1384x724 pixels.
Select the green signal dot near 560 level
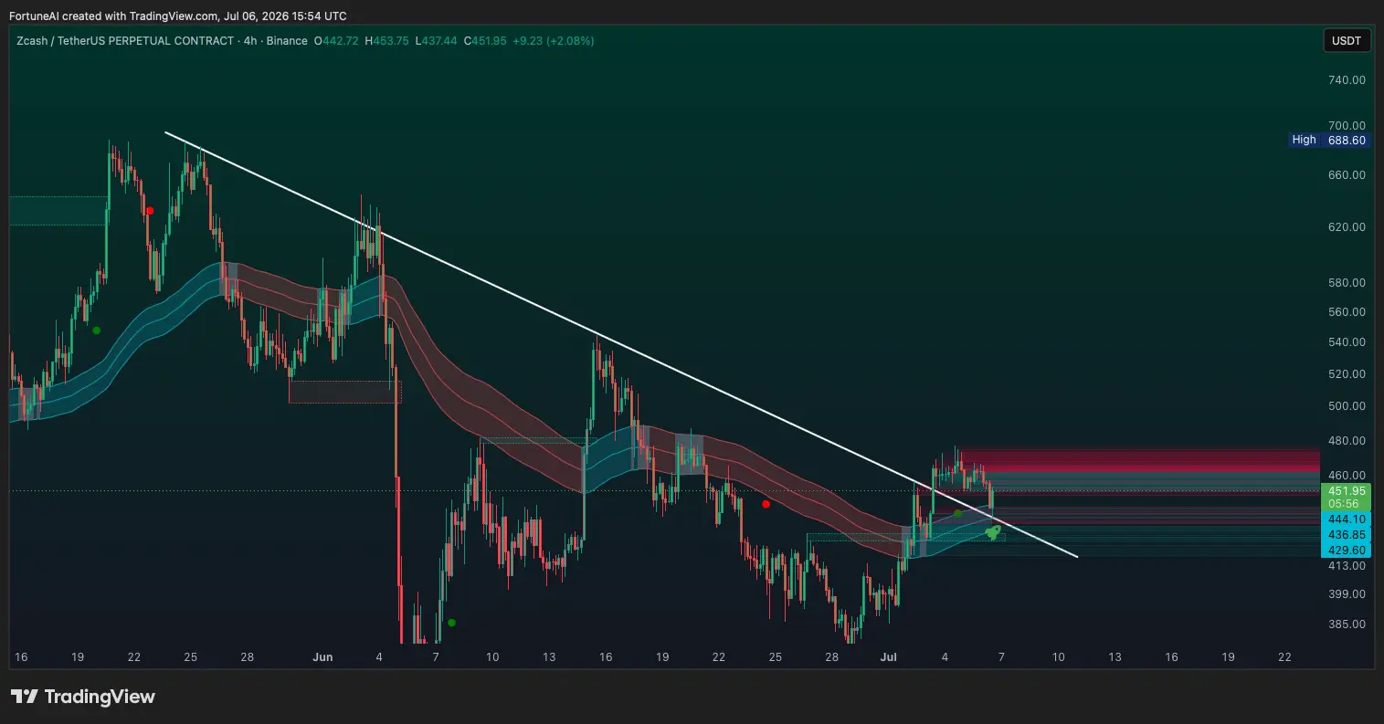pyautogui.click(x=96, y=331)
